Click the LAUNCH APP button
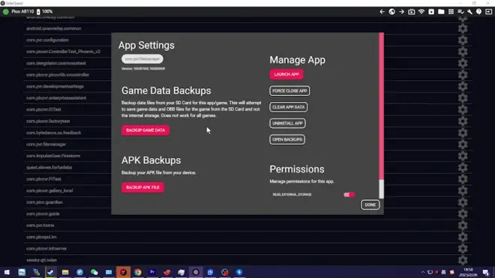495x278 pixels. (x=286, y=74)
